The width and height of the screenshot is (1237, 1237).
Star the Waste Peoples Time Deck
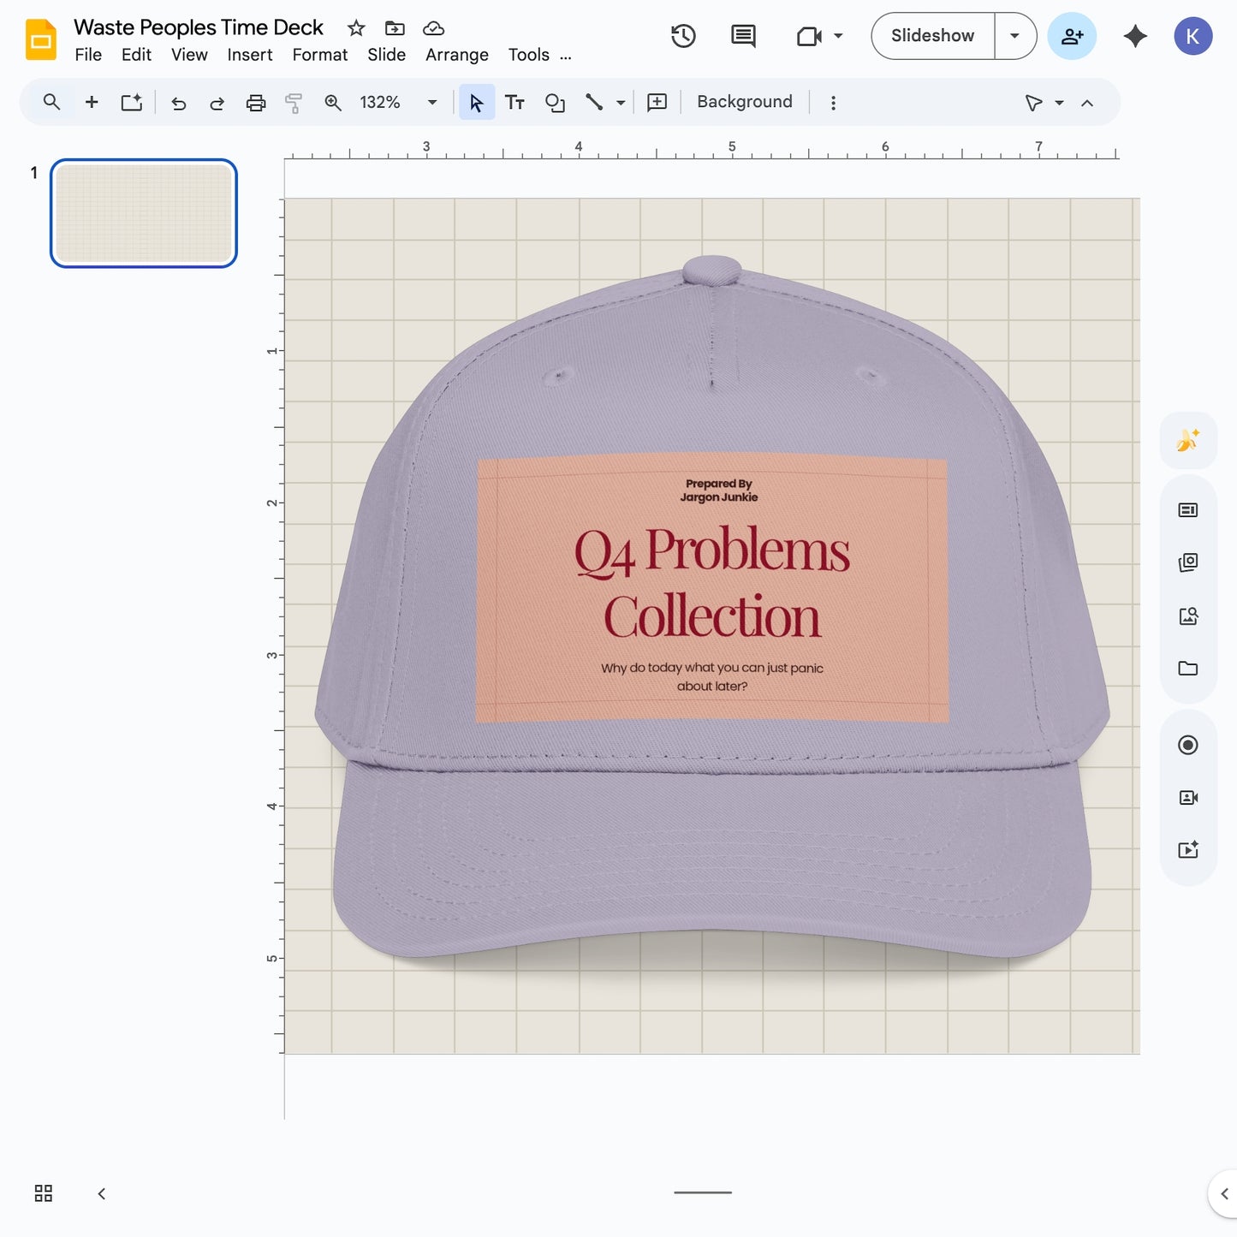356,28
